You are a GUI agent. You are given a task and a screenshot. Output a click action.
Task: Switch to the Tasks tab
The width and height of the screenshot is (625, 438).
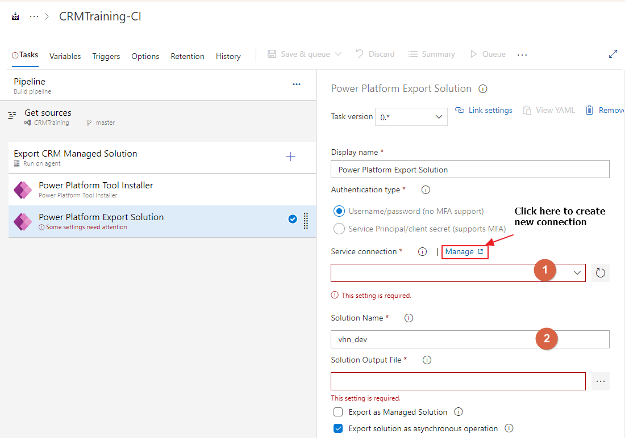(25, 55)
